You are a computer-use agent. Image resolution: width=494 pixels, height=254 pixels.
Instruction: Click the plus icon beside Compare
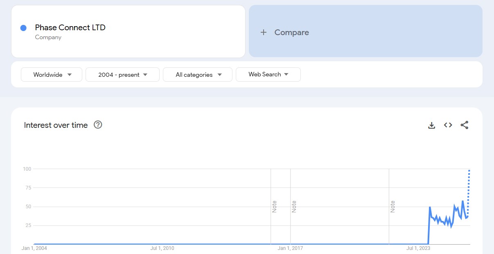[x=264, y=32]
